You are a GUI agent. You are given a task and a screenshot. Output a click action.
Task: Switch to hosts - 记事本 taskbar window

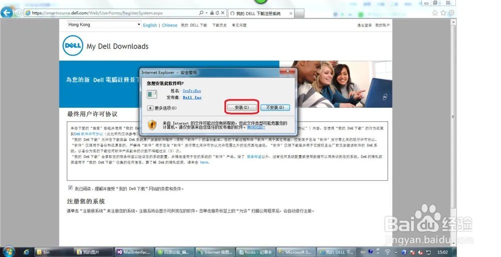click(x=256, y=252)
